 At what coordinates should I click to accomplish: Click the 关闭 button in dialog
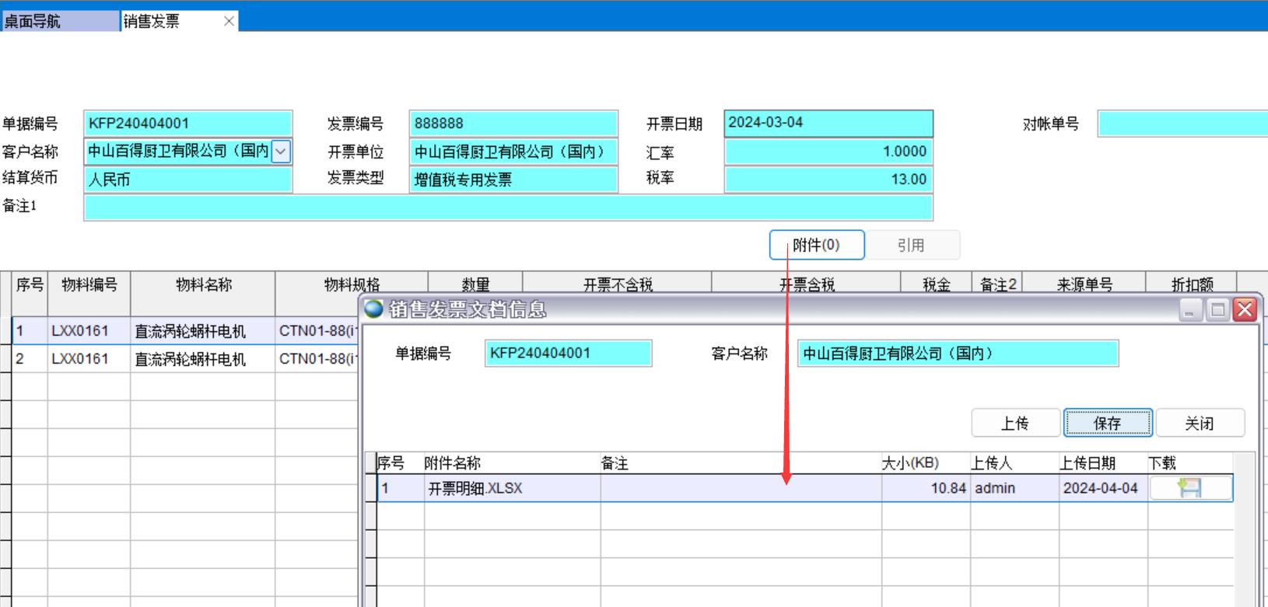pos(1199,423)
